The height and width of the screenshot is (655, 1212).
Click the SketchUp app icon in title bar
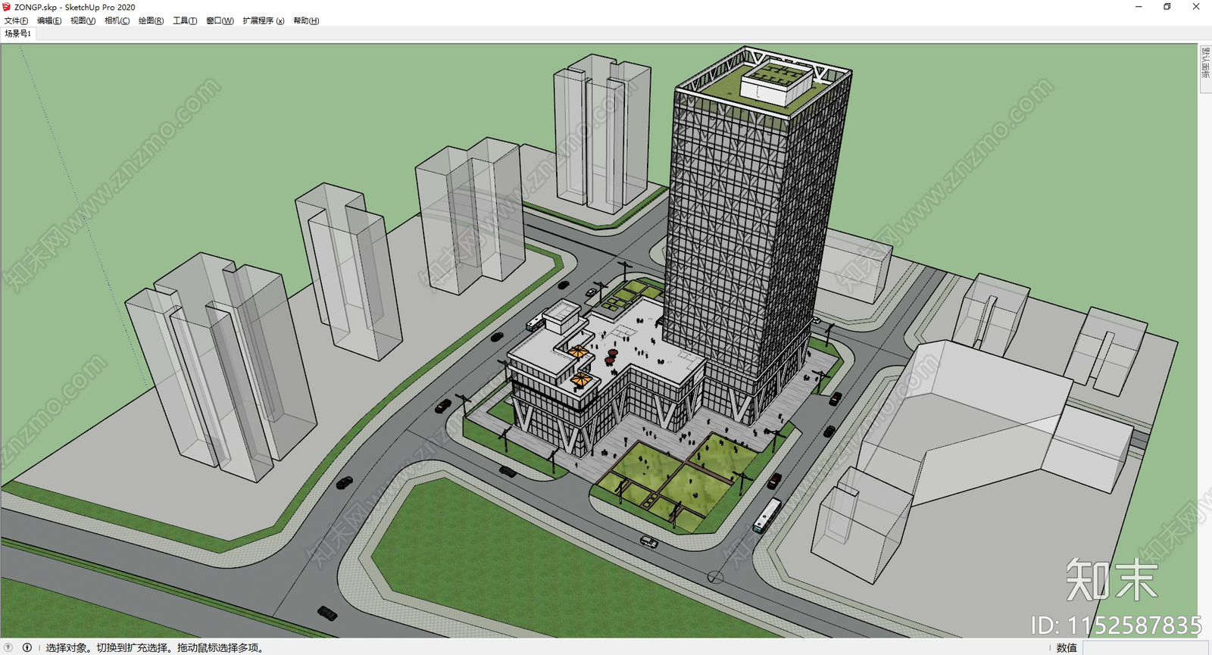pyautogui.click(x=7, y=7)
